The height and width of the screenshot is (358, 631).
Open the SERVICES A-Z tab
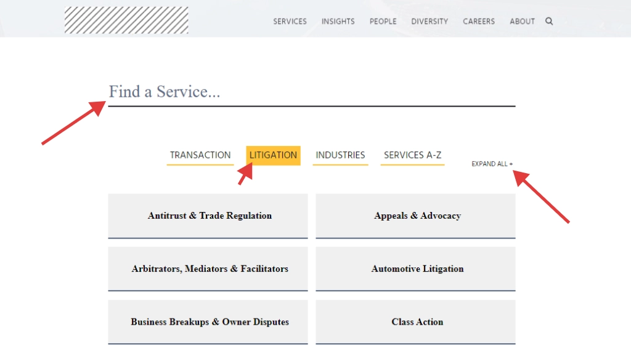point(412,155)
